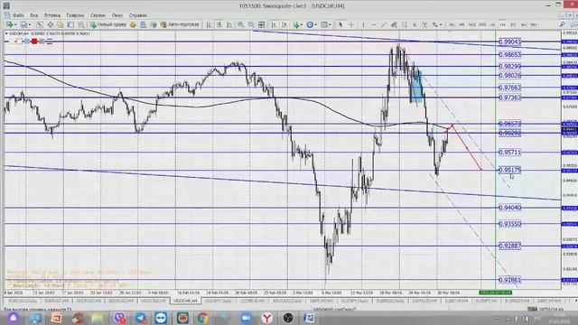
Task: Click the 0.95175 level price label
Action: tap(509, 170)
